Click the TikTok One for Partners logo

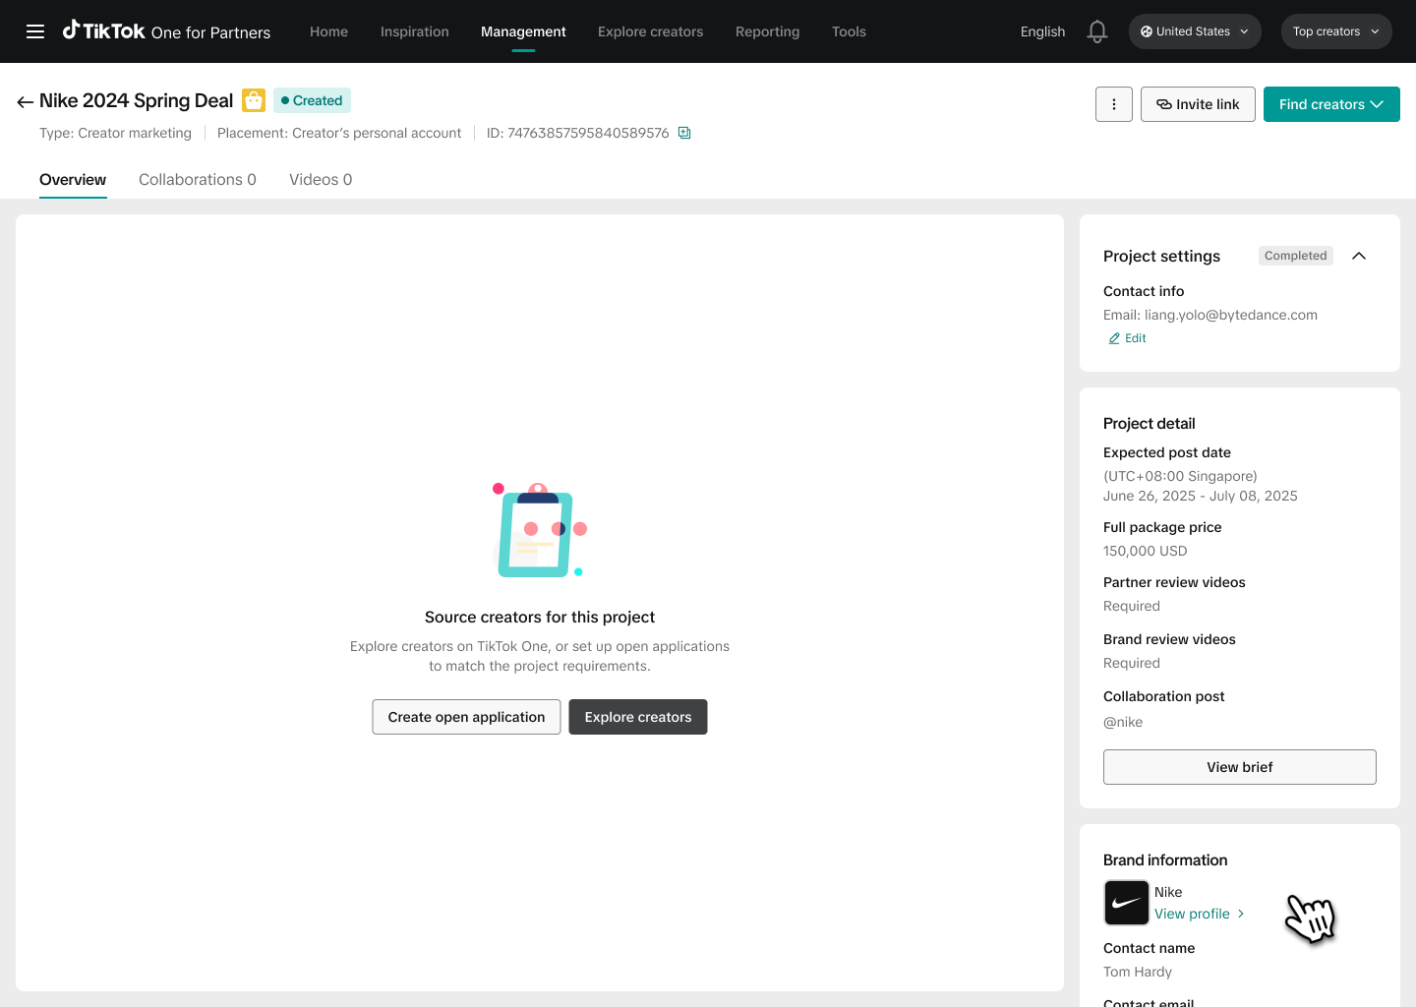pos(166,31)
